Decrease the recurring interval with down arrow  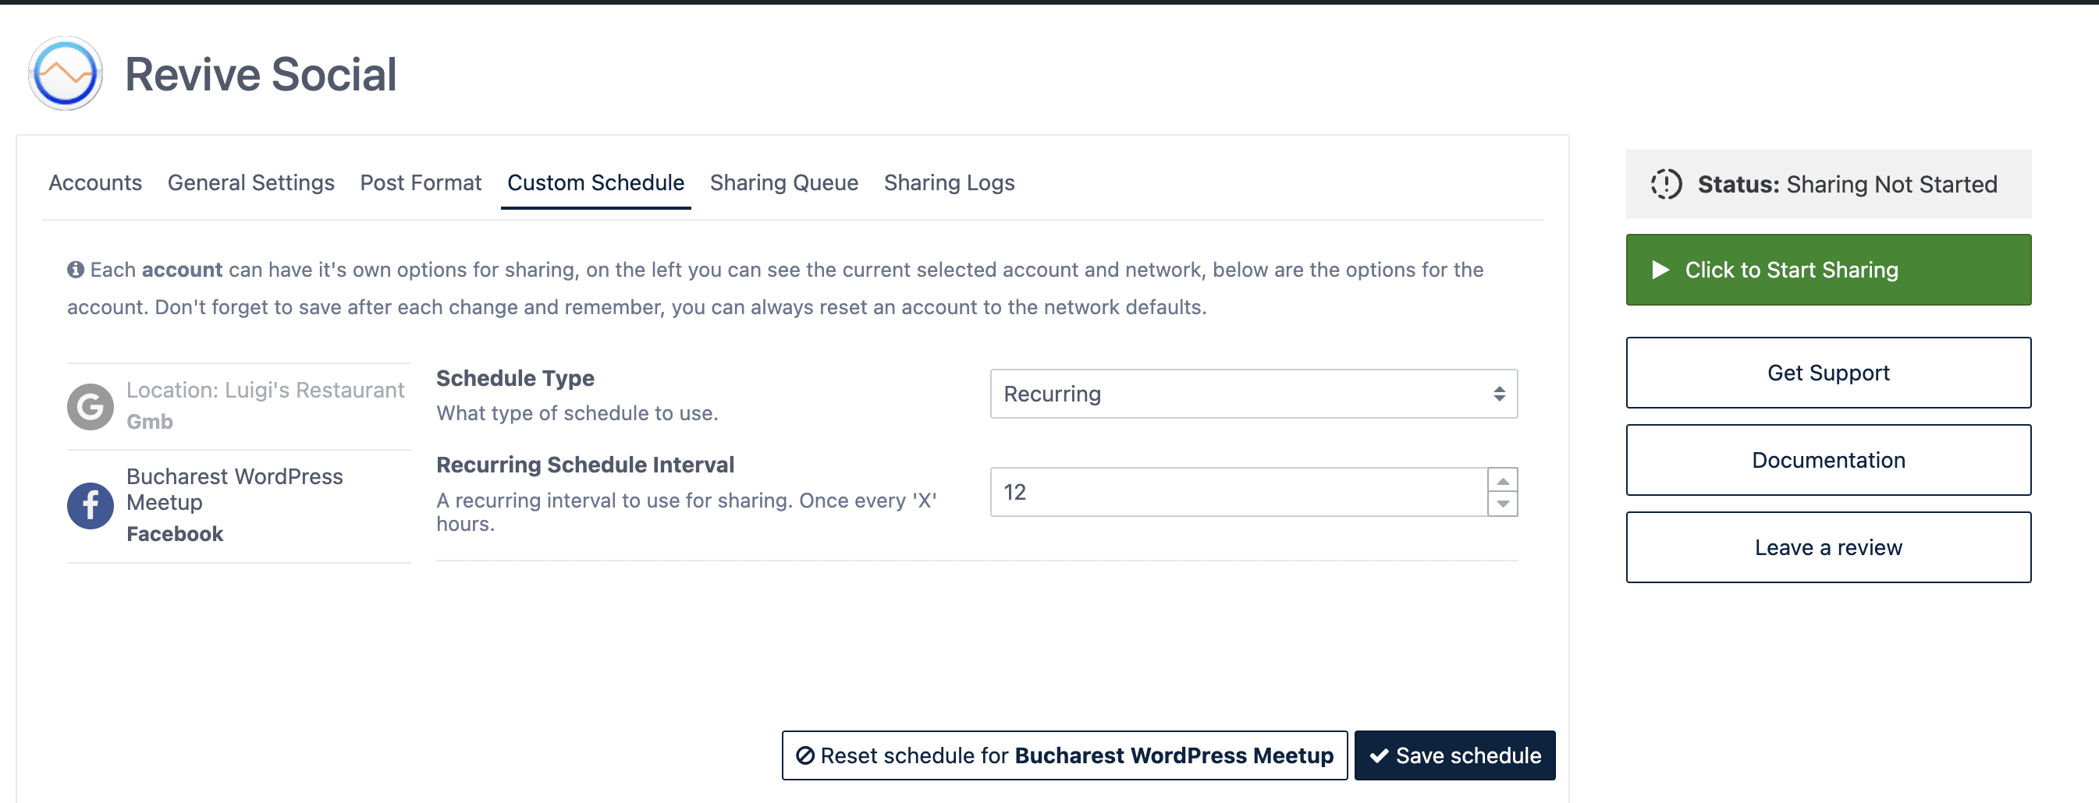coord(1502,504)
